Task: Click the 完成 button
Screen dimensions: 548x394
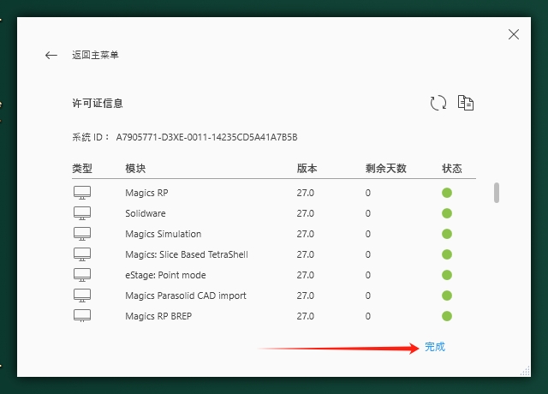Action: coord(435,347)
